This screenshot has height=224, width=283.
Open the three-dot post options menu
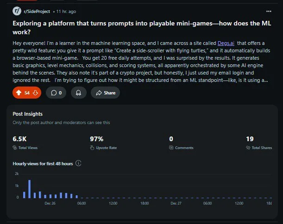pyautogui.click(x=269, y=11)
